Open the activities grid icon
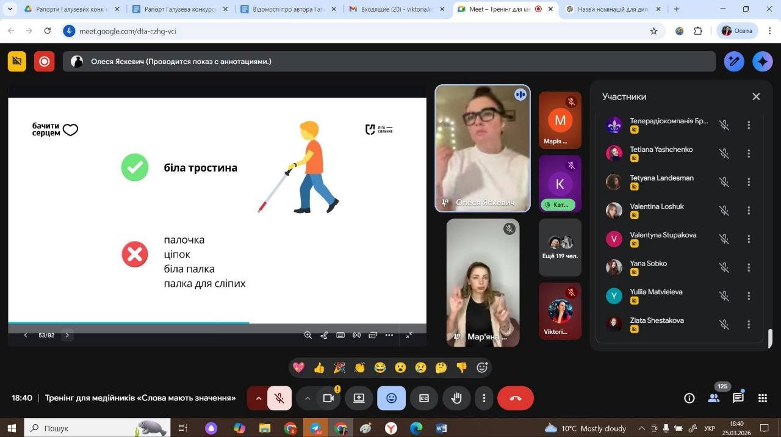 click(x=762, y=399)
